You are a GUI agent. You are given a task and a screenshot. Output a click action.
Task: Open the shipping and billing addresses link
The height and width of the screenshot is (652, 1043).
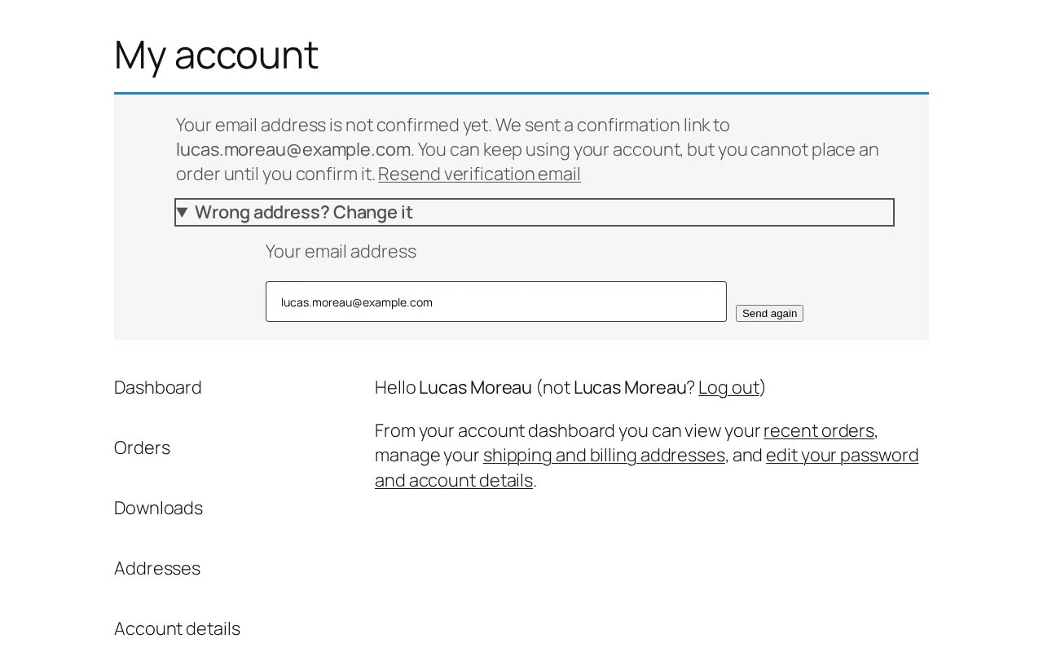tap(604, 455)
